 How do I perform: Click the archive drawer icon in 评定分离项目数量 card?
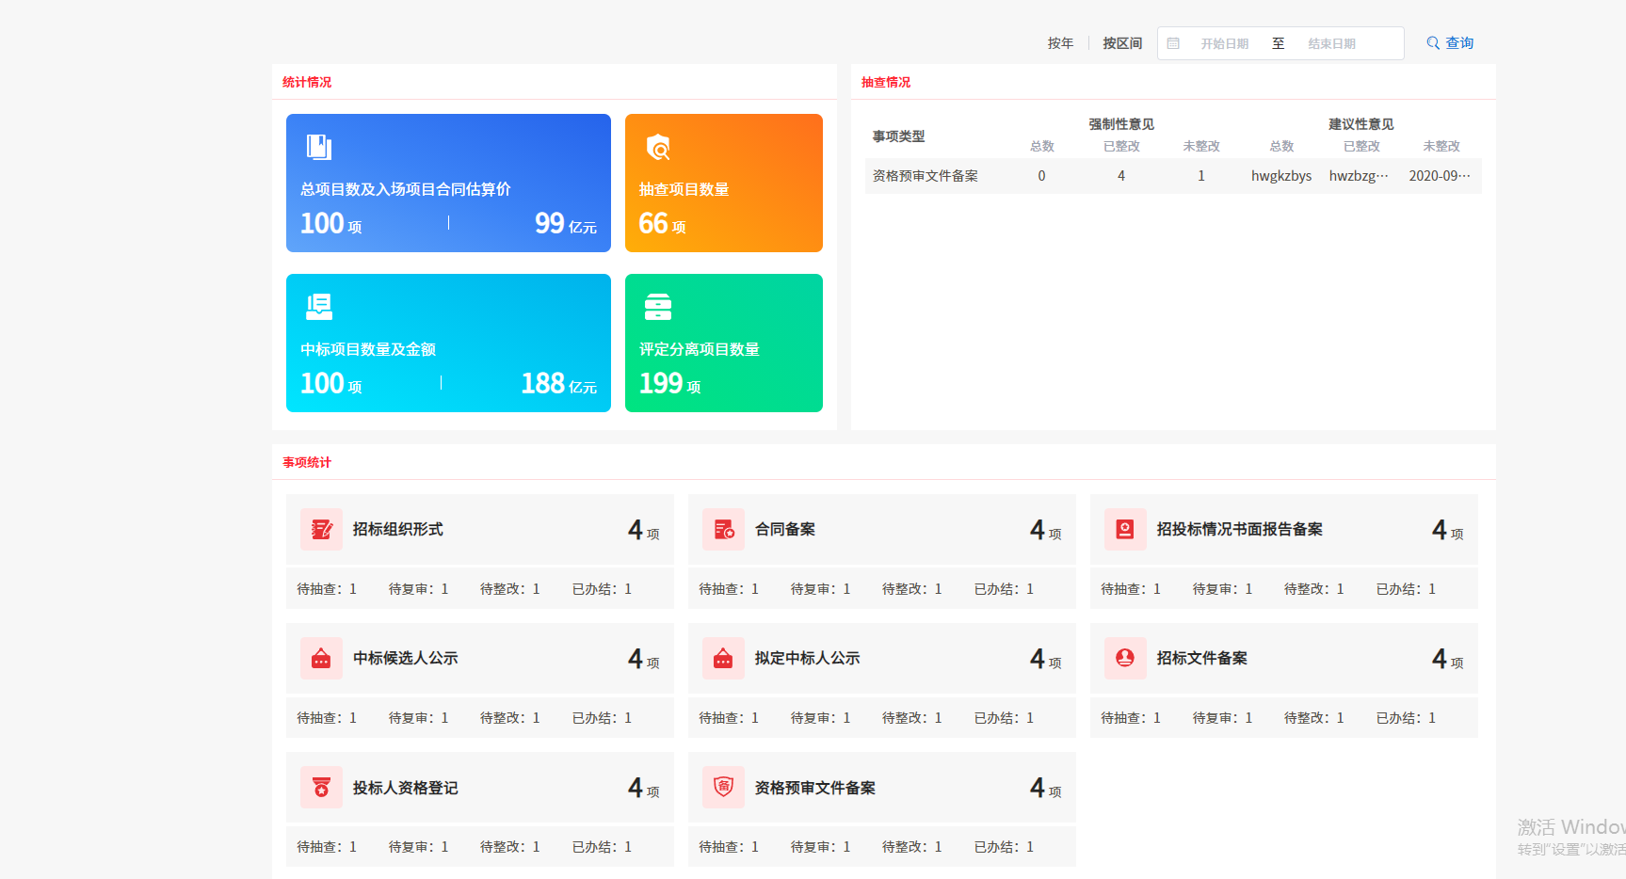[658, 307]
